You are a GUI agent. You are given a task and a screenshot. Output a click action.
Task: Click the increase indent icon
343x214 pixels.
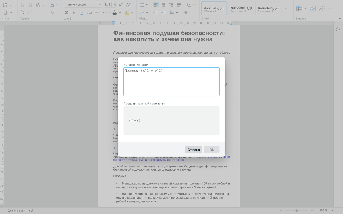click(164, 13)
